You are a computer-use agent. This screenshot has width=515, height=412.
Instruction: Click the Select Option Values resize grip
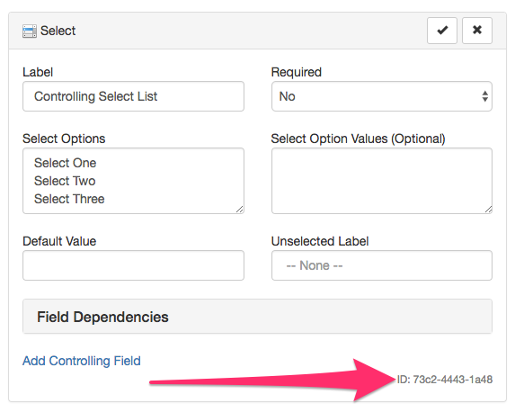click(x=488, y=210)
